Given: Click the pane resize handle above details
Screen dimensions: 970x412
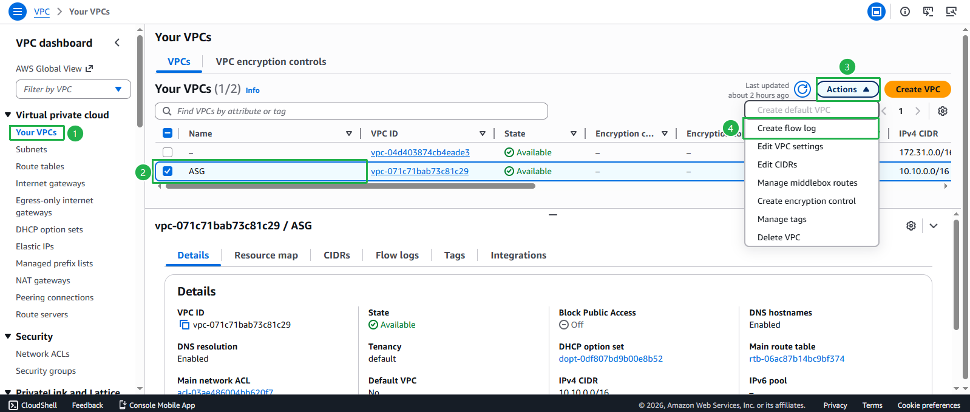Looking at the screenshot, I should [553, 215].
